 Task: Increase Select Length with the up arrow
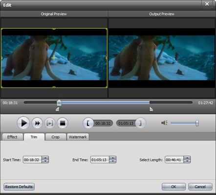[187, 158]
